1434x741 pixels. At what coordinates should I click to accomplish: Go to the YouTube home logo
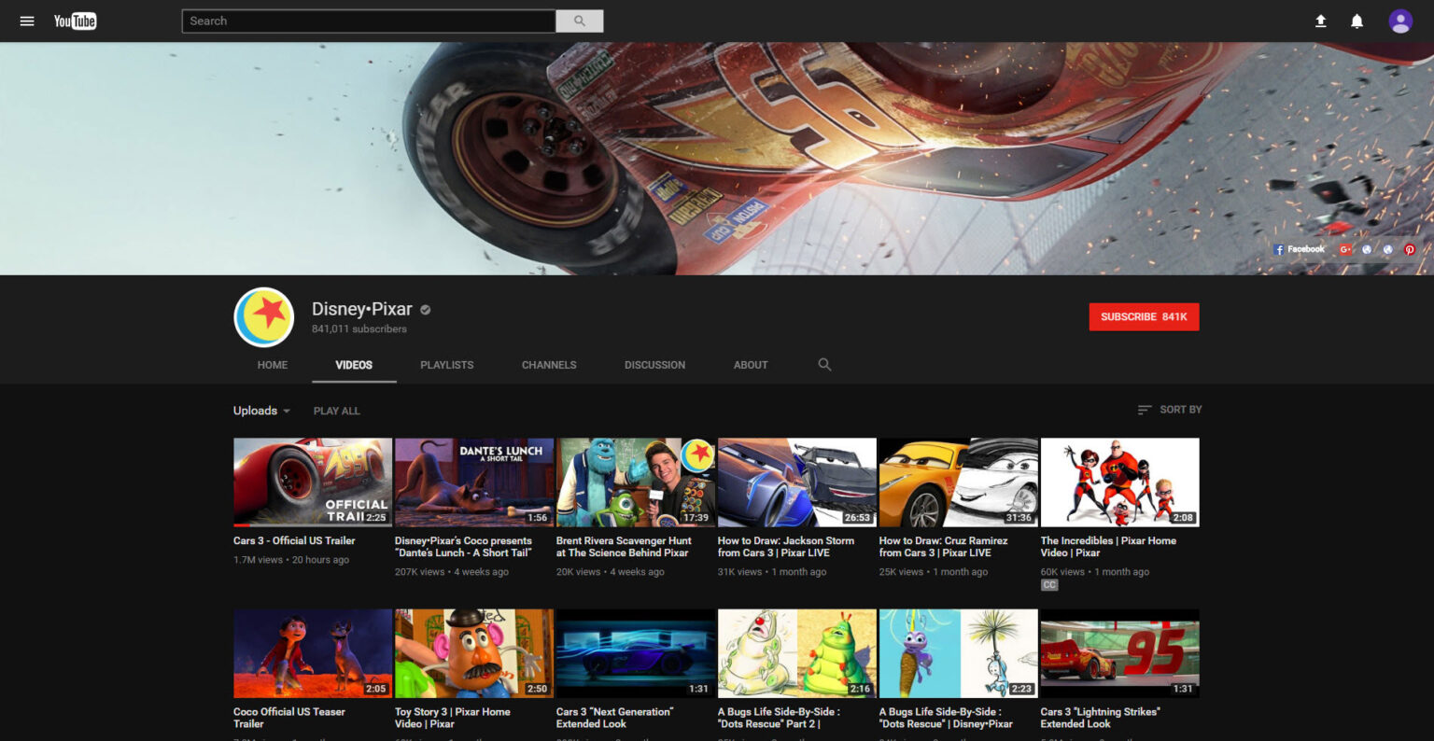click(x=75, y=21)
